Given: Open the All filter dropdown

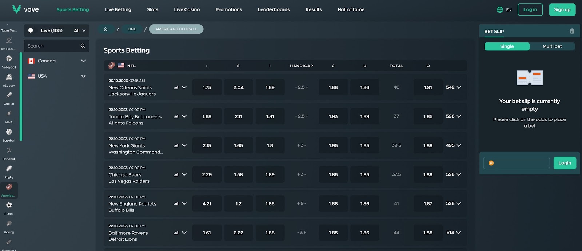Looking at the screenshot, I should (x=80, y=30).
